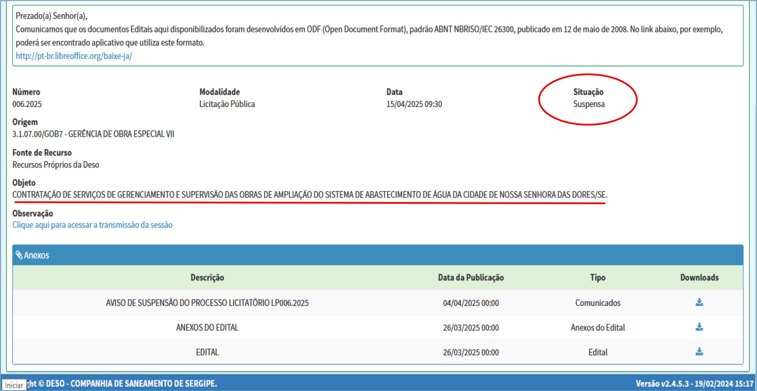This screenshot has width=757, height=391.
Task: Download the AVISO DE SUSPENSÃO attachment
Action: click(x=699, y=302)
